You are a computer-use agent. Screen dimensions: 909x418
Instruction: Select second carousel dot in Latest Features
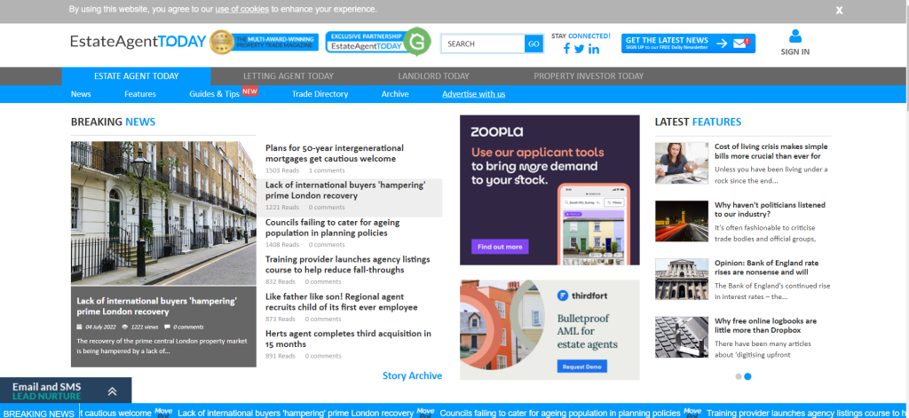[x=747, y=376]
